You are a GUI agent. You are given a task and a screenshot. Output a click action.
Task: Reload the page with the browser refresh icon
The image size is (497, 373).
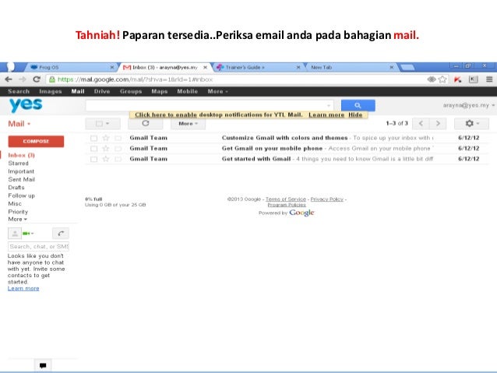pos(37,79)
